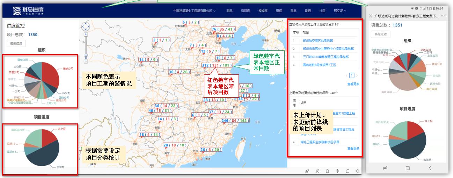Open the 周报 menu
Viewport: 453px width, 178px height.
279,11
